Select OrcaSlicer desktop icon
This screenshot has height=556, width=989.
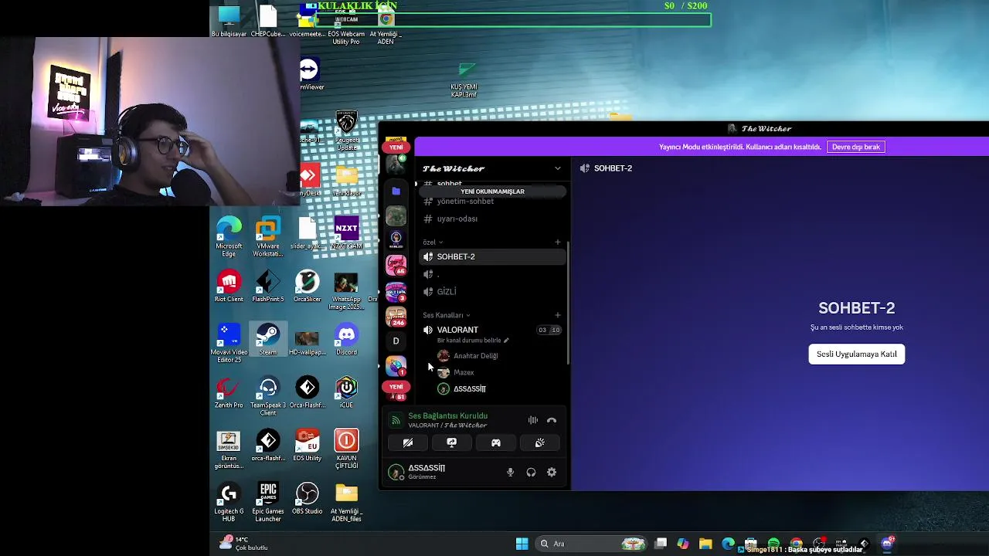click(307, 286)
